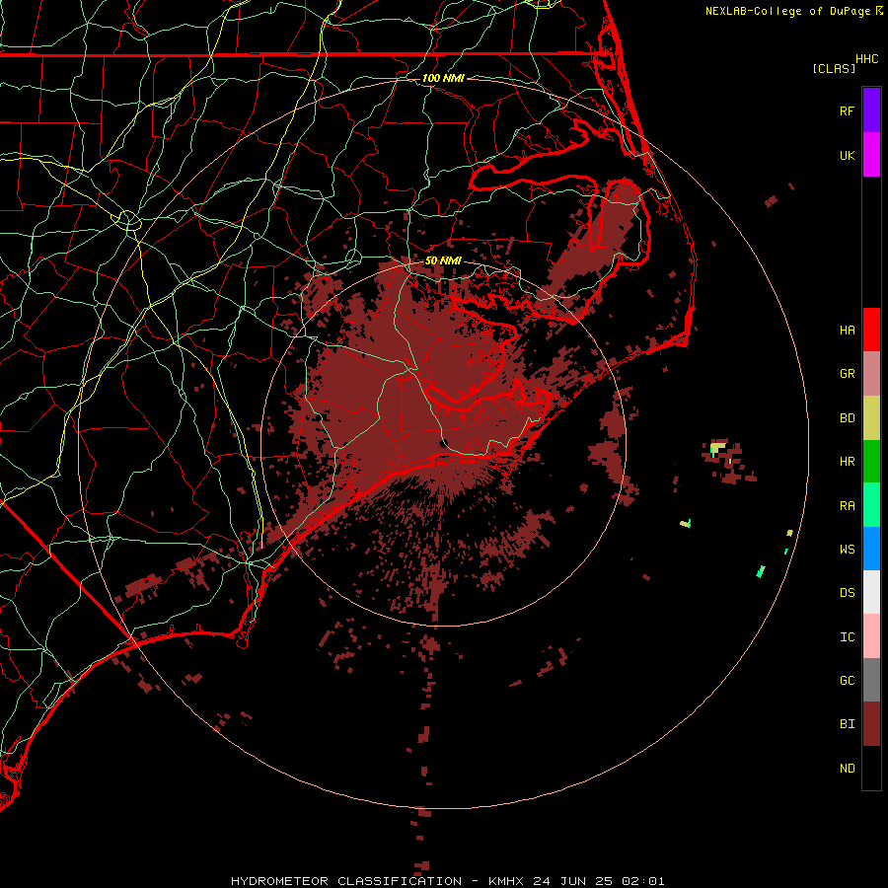The height and width of the screenshot is (888, 888).
Task: Click the ND legend label
Action: pyautogui.click(x=847, y=768)
